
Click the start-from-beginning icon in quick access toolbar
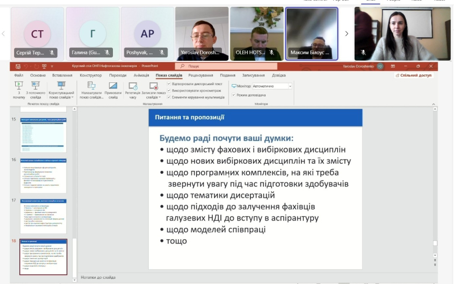44,66
